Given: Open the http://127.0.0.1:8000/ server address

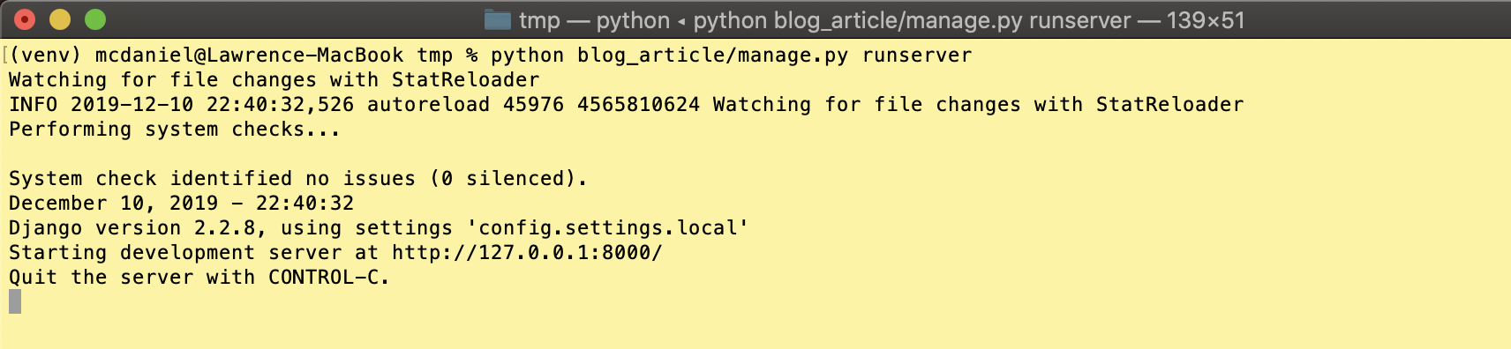Looking at the screenshot, I should (x=527, y=253).
